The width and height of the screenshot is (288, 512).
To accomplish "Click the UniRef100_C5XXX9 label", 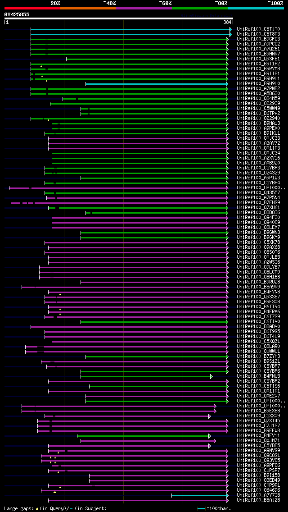I will pos(258,416).
